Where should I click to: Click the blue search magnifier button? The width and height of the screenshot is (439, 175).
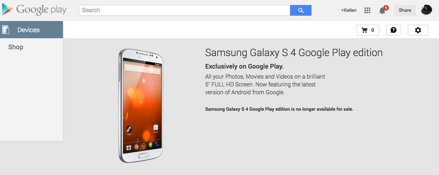coord(301,10)
